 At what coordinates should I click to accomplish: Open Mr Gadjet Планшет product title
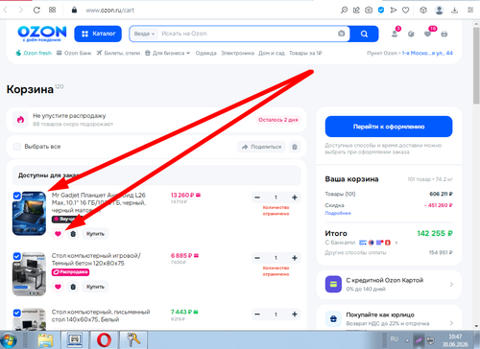click(x=99, y=202)
